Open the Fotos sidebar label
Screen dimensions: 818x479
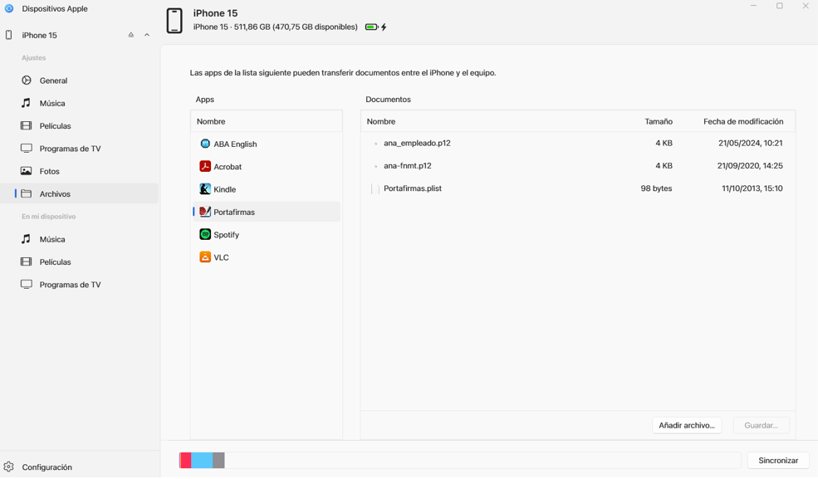click(x=50, y=171)
